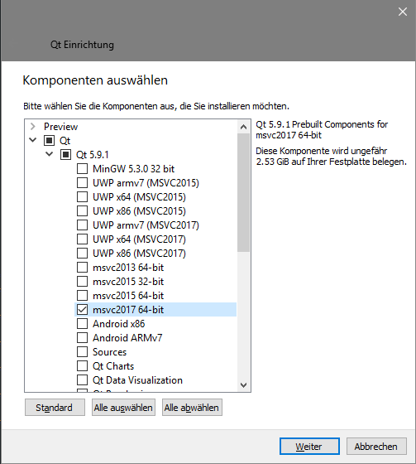
Task: Select Android ARMv7 tree item
Action: click(x=127, y=338)
